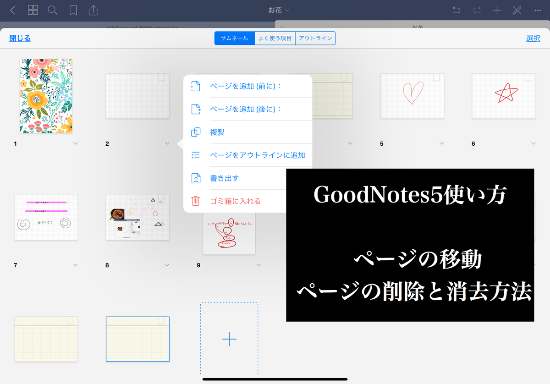
Task: Expand the chevron under page 1
Action: click(x=76, y=143)
